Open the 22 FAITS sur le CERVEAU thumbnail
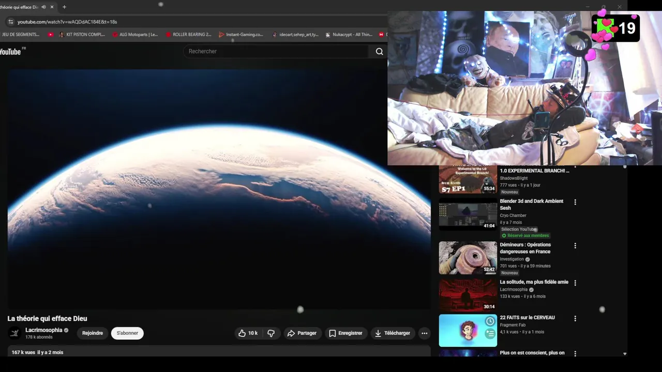This screenshot has width=662, height=372. coord(468,331)
